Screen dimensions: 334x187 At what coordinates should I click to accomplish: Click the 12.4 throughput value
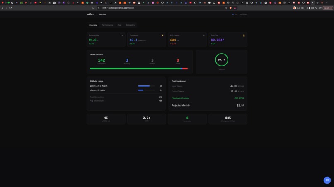(133, 40)
